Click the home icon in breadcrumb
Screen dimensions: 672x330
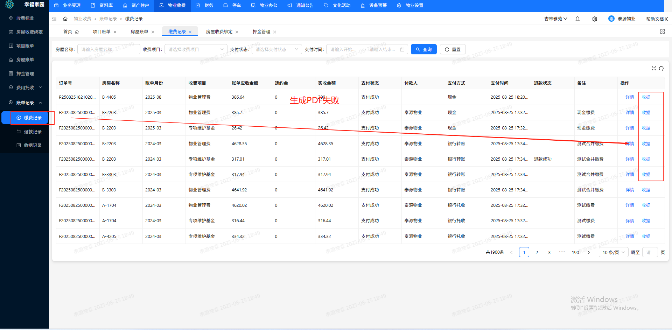pyautogui.click(x=65, y=19)
